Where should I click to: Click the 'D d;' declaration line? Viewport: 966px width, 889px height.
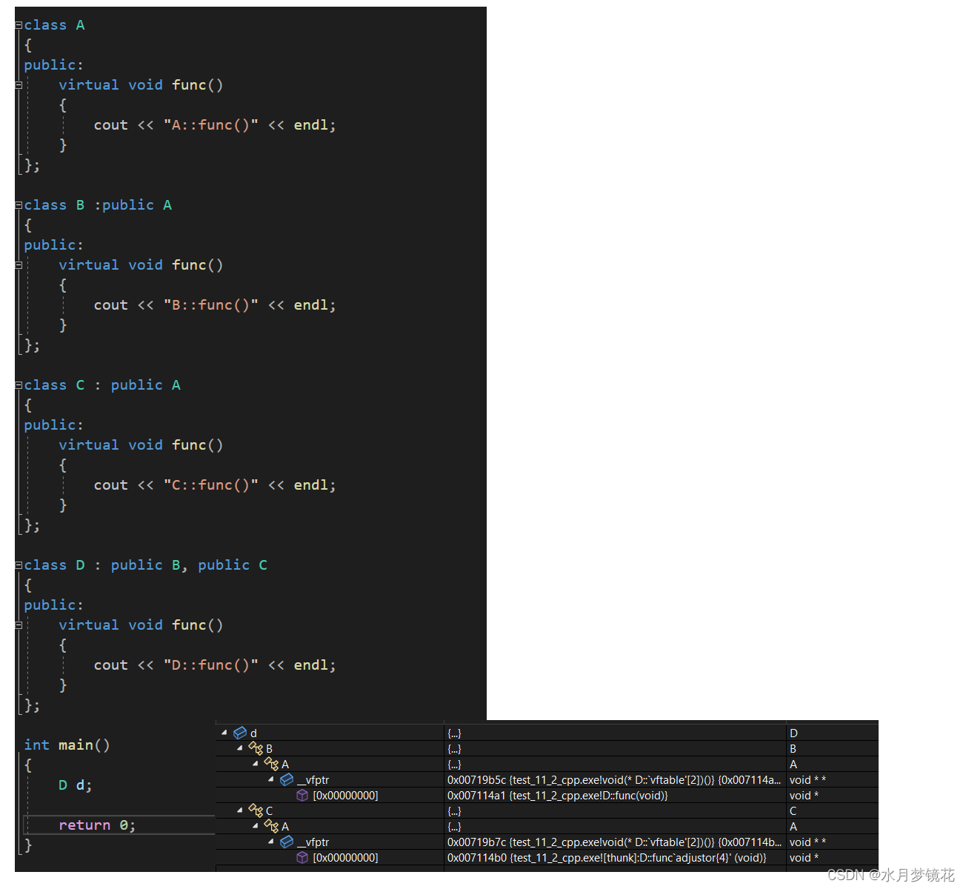coord(76,785)
